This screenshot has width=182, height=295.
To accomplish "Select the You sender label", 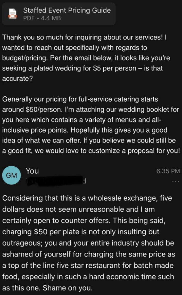I will click(32, 171).
